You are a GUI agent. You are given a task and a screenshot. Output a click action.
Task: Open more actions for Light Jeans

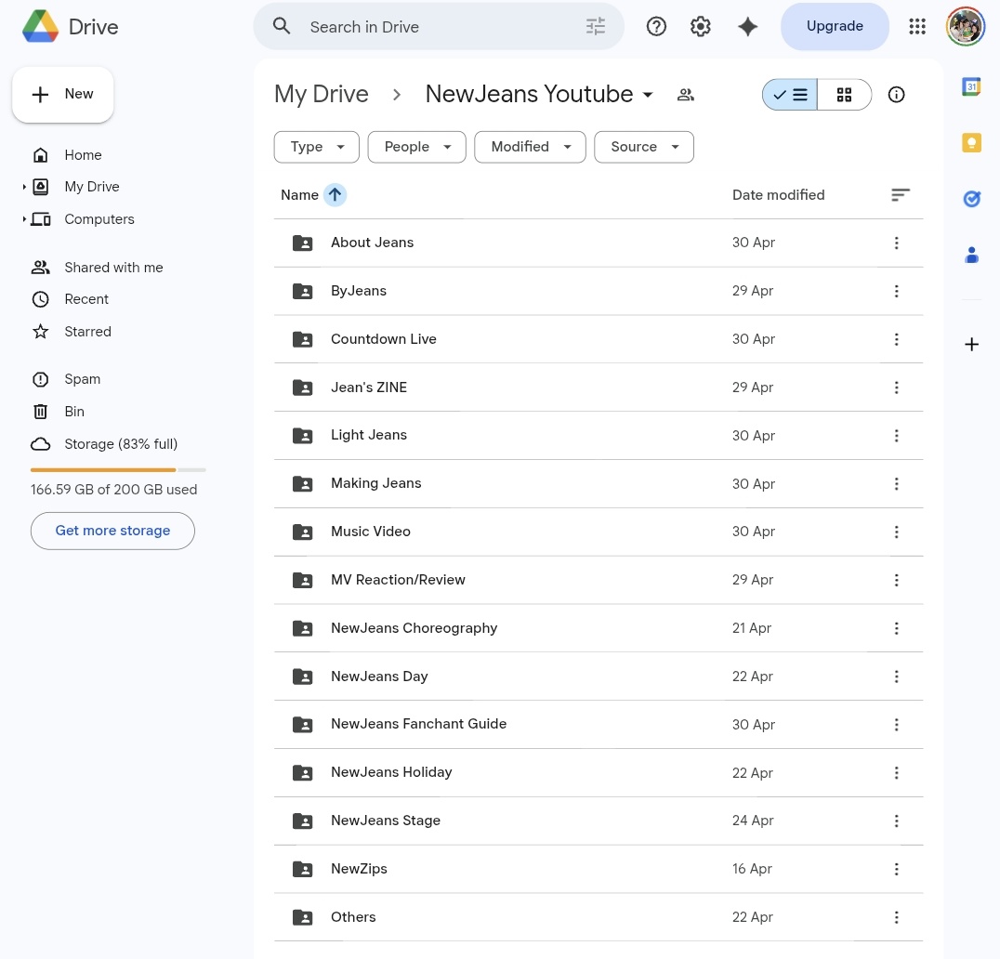pyautogui.click(x=896, y=436)
